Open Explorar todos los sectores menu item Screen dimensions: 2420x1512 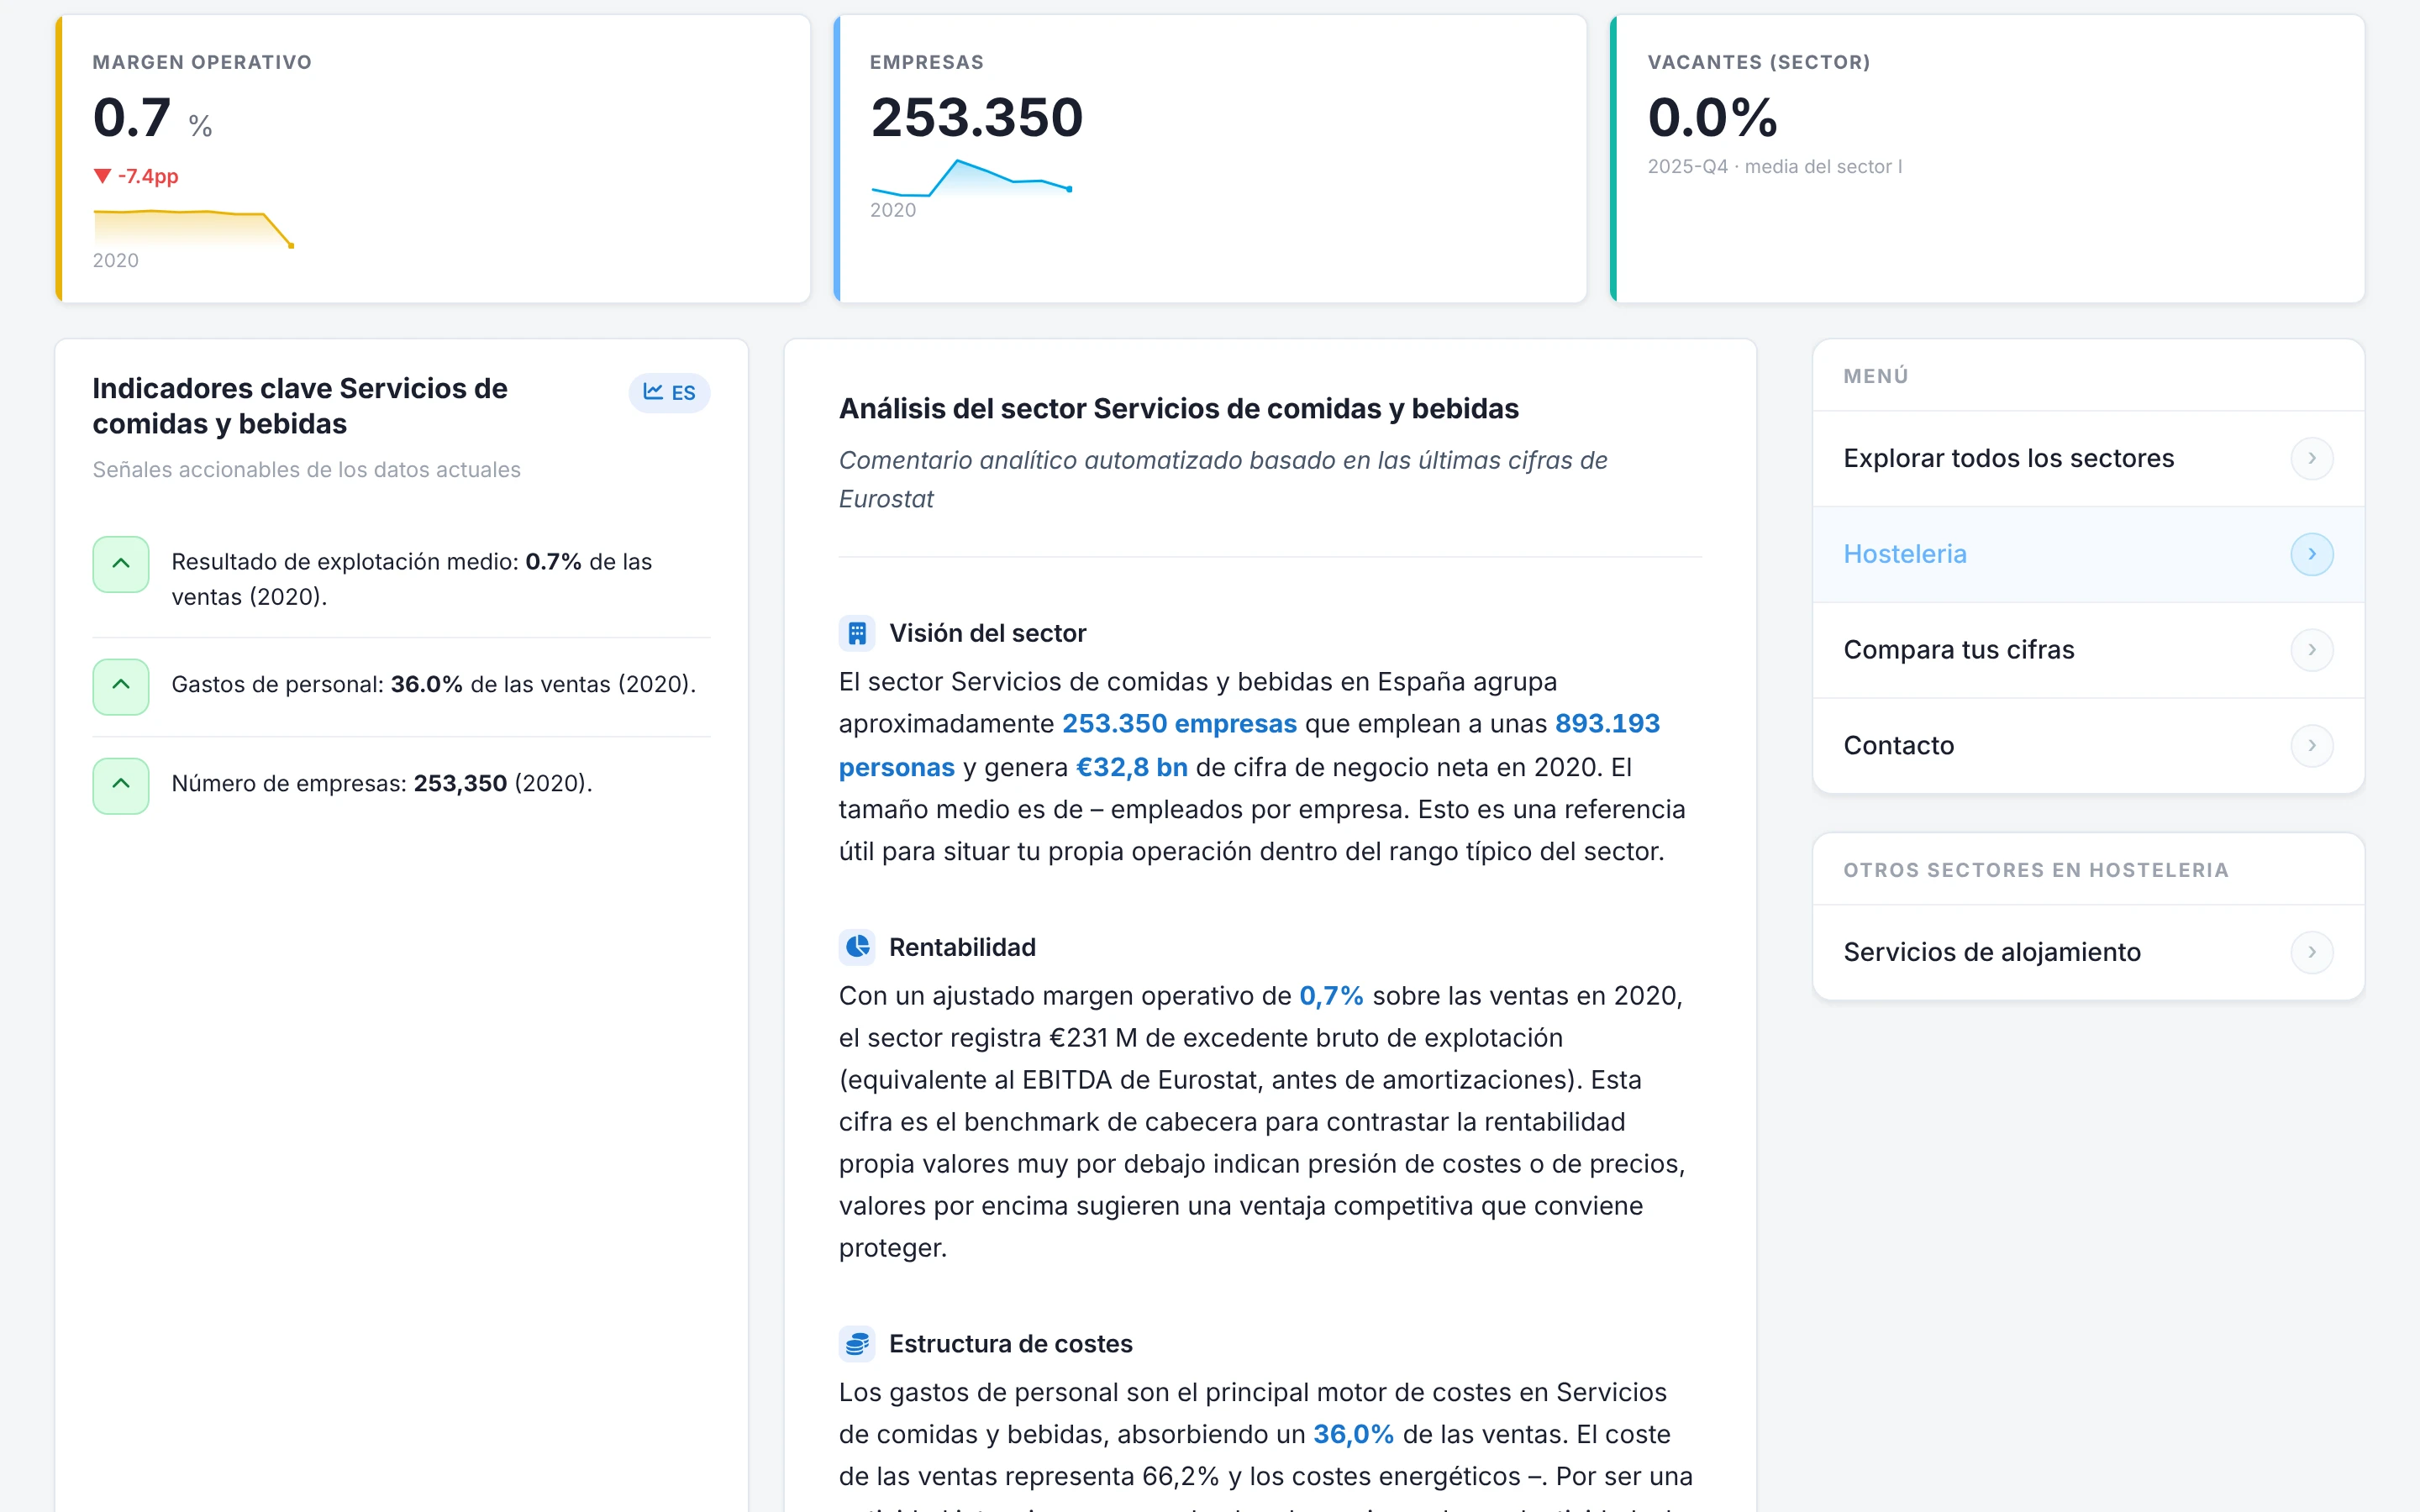tap(2088, 458)
